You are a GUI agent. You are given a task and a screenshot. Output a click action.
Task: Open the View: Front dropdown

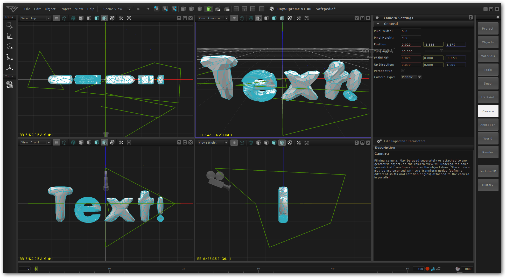(x=36, y=143)
